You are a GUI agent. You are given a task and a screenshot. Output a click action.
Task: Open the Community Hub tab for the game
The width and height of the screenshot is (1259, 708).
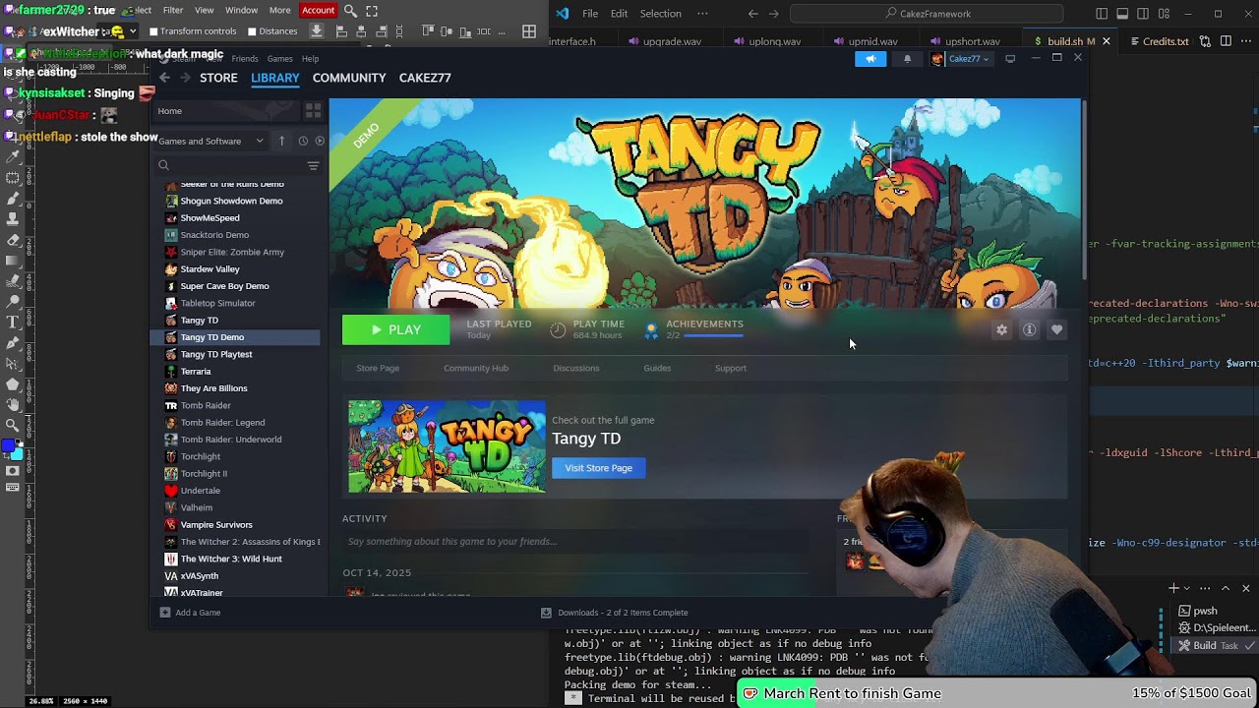coord(476,368)
